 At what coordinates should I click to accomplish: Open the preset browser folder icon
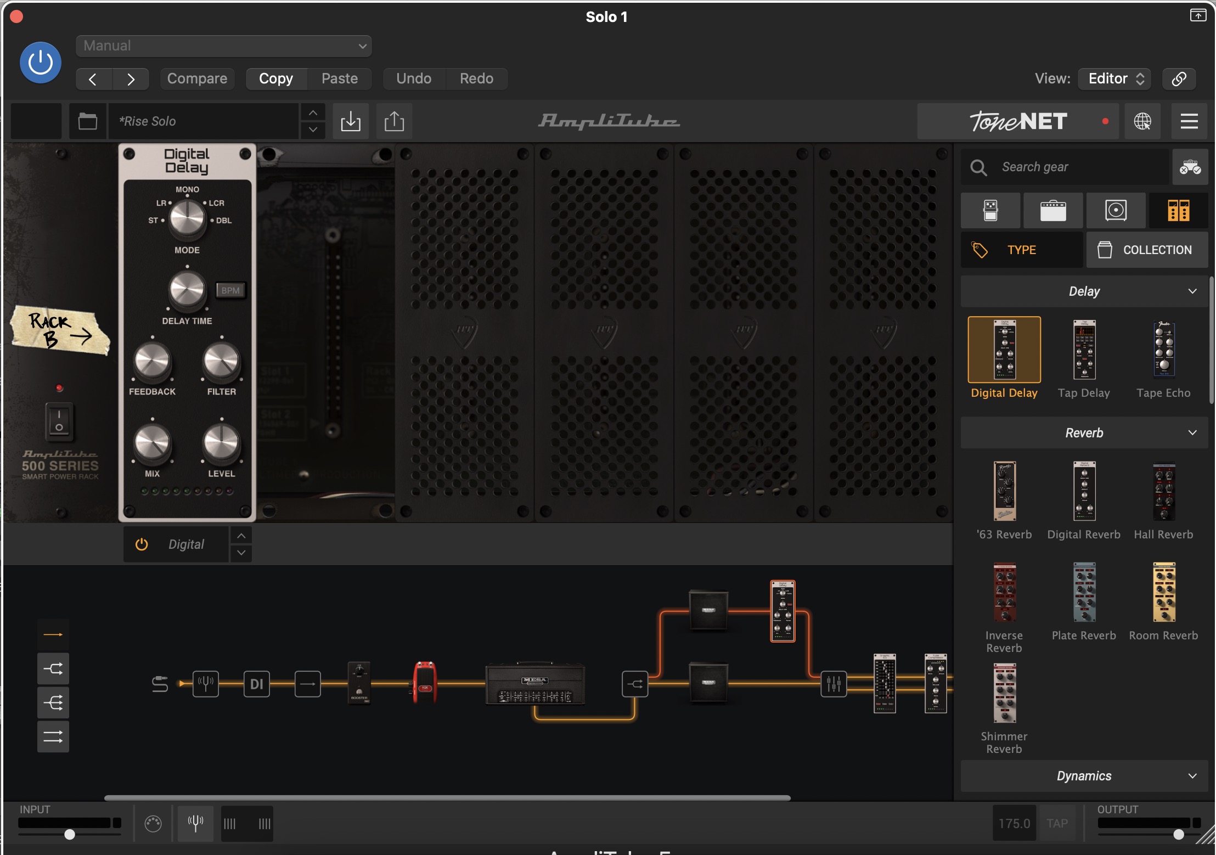(x=88, y=121)
